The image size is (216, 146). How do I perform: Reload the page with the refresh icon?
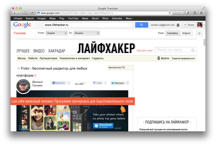coord(170,13)
